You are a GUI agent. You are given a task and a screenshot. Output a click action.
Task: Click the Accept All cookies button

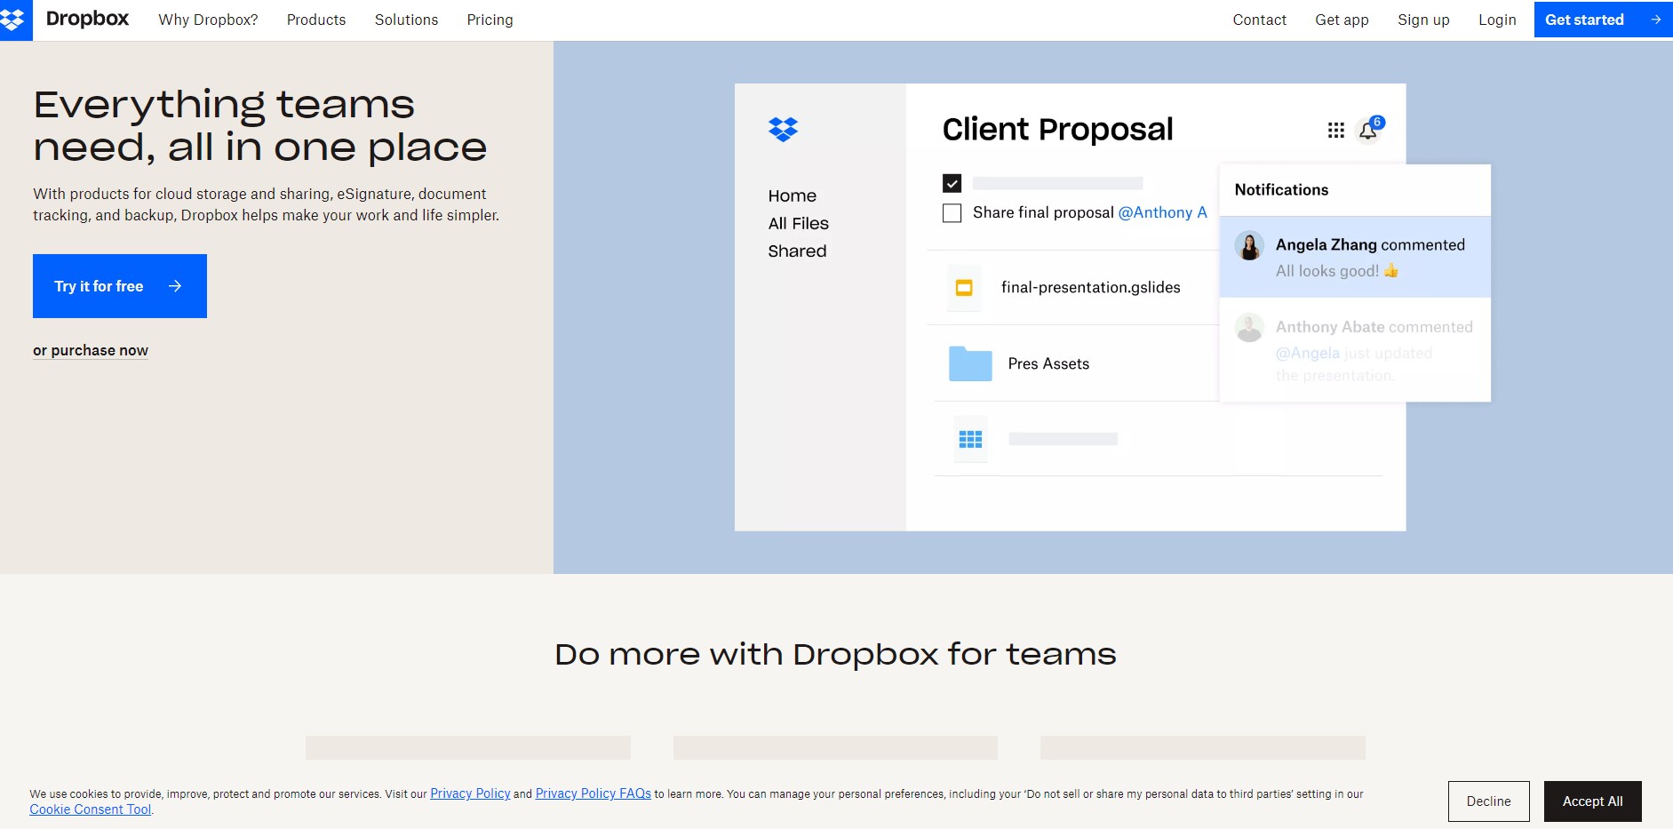[1592, 801]
